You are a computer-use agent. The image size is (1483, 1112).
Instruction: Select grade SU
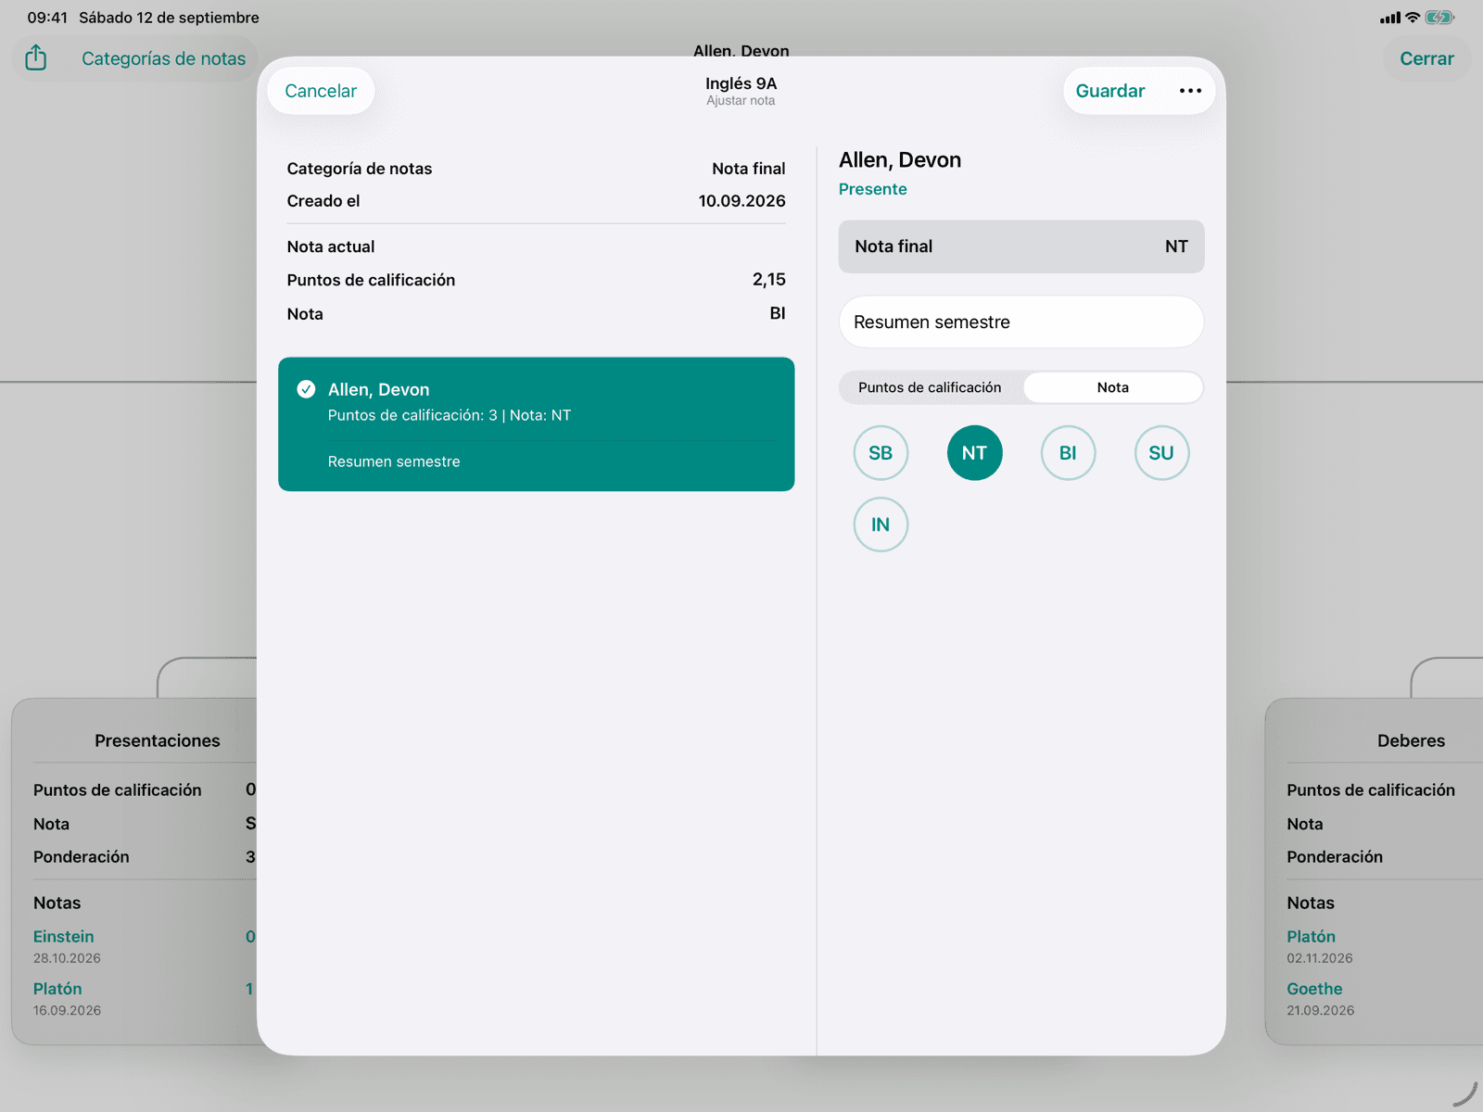(1161, 453)
